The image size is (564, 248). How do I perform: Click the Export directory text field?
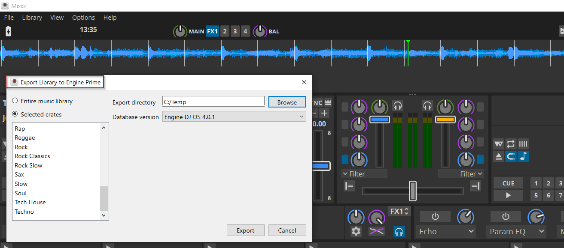click(213, 102)
